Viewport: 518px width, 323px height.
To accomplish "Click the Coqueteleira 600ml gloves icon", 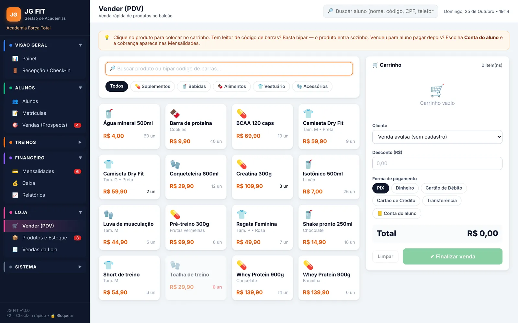I will (x=175, y=164).
